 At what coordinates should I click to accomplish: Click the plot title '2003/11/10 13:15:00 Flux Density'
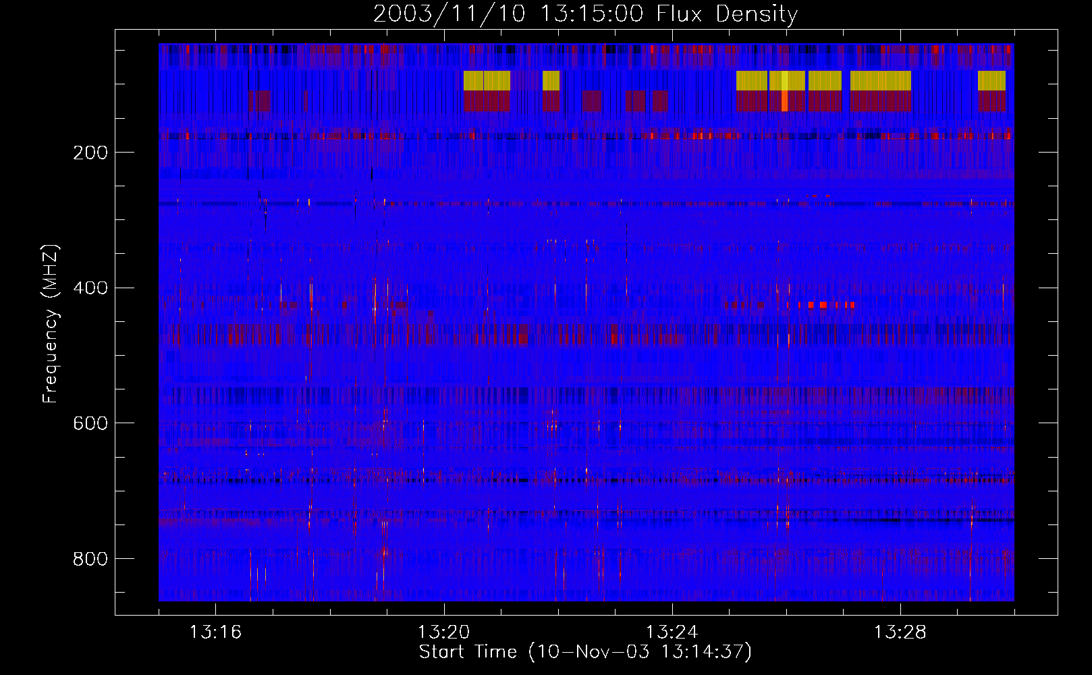pos(586,13)
